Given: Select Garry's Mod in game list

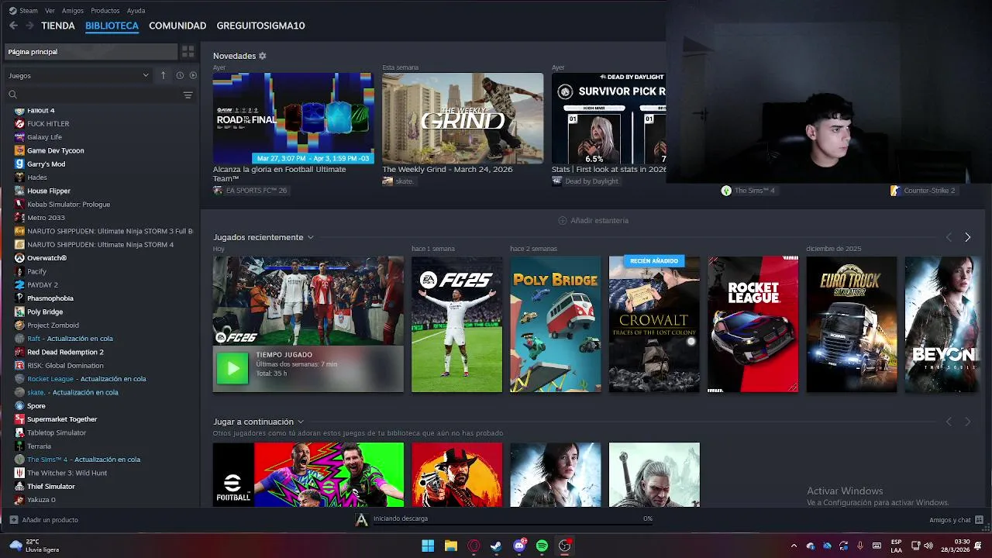Looking at the screenshot, I should click(x=46, y=164).
